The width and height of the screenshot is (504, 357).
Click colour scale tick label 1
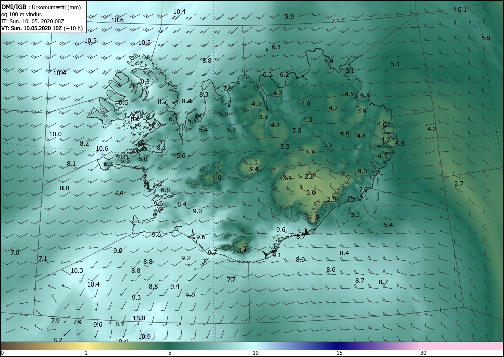(x=86, y=353)
